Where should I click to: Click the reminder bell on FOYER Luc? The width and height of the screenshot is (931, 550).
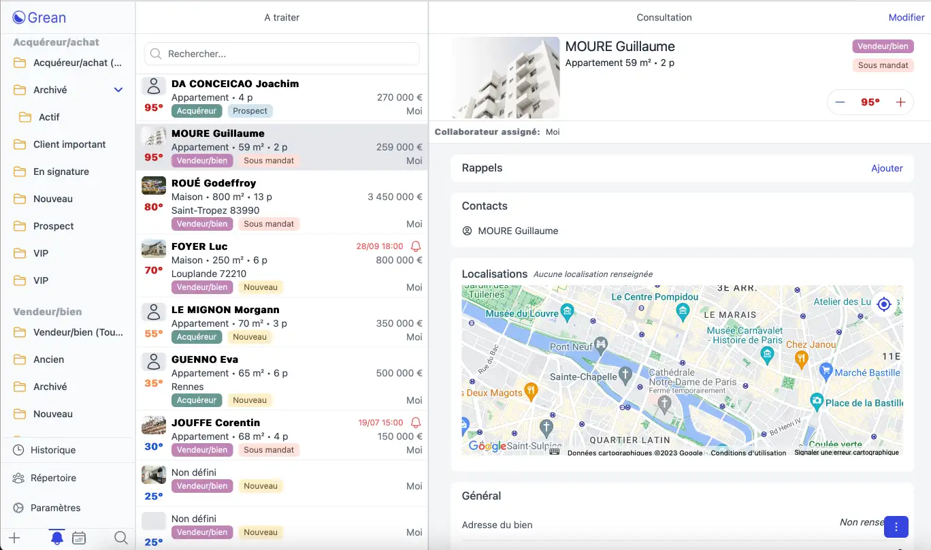coord(416,246)
